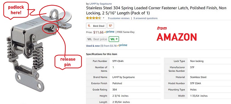This screenshot has height=104, width=231.
Task: Click the W. Best price badge
Action: pos(97,39)
